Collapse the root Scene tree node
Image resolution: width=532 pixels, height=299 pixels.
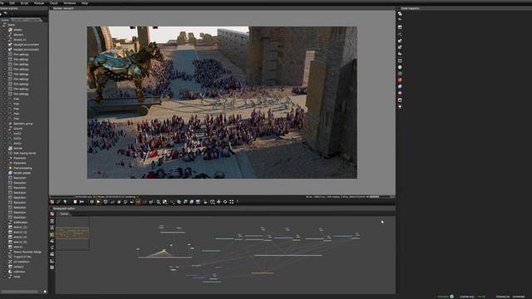(x=3, y=25)
